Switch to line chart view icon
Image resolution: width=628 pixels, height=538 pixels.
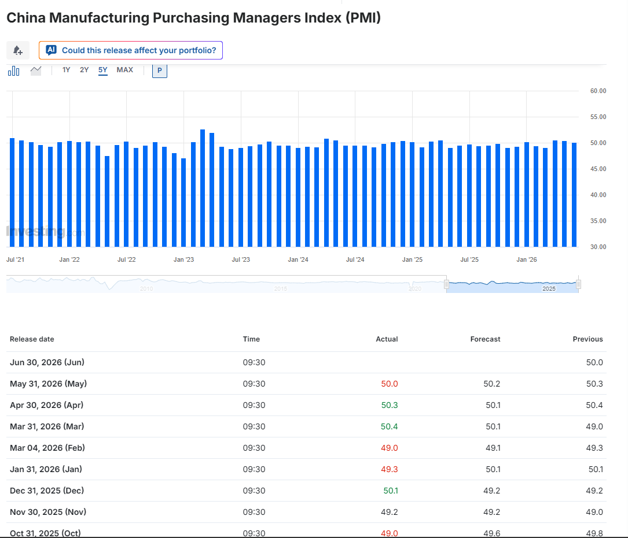pos(36,71)
